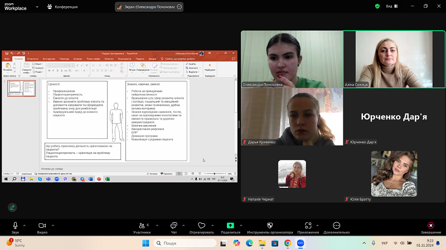Open the Copilot icon on taskbar
Image resolution: width=446 pixels, height=250 pixels.
coord(236,243)
